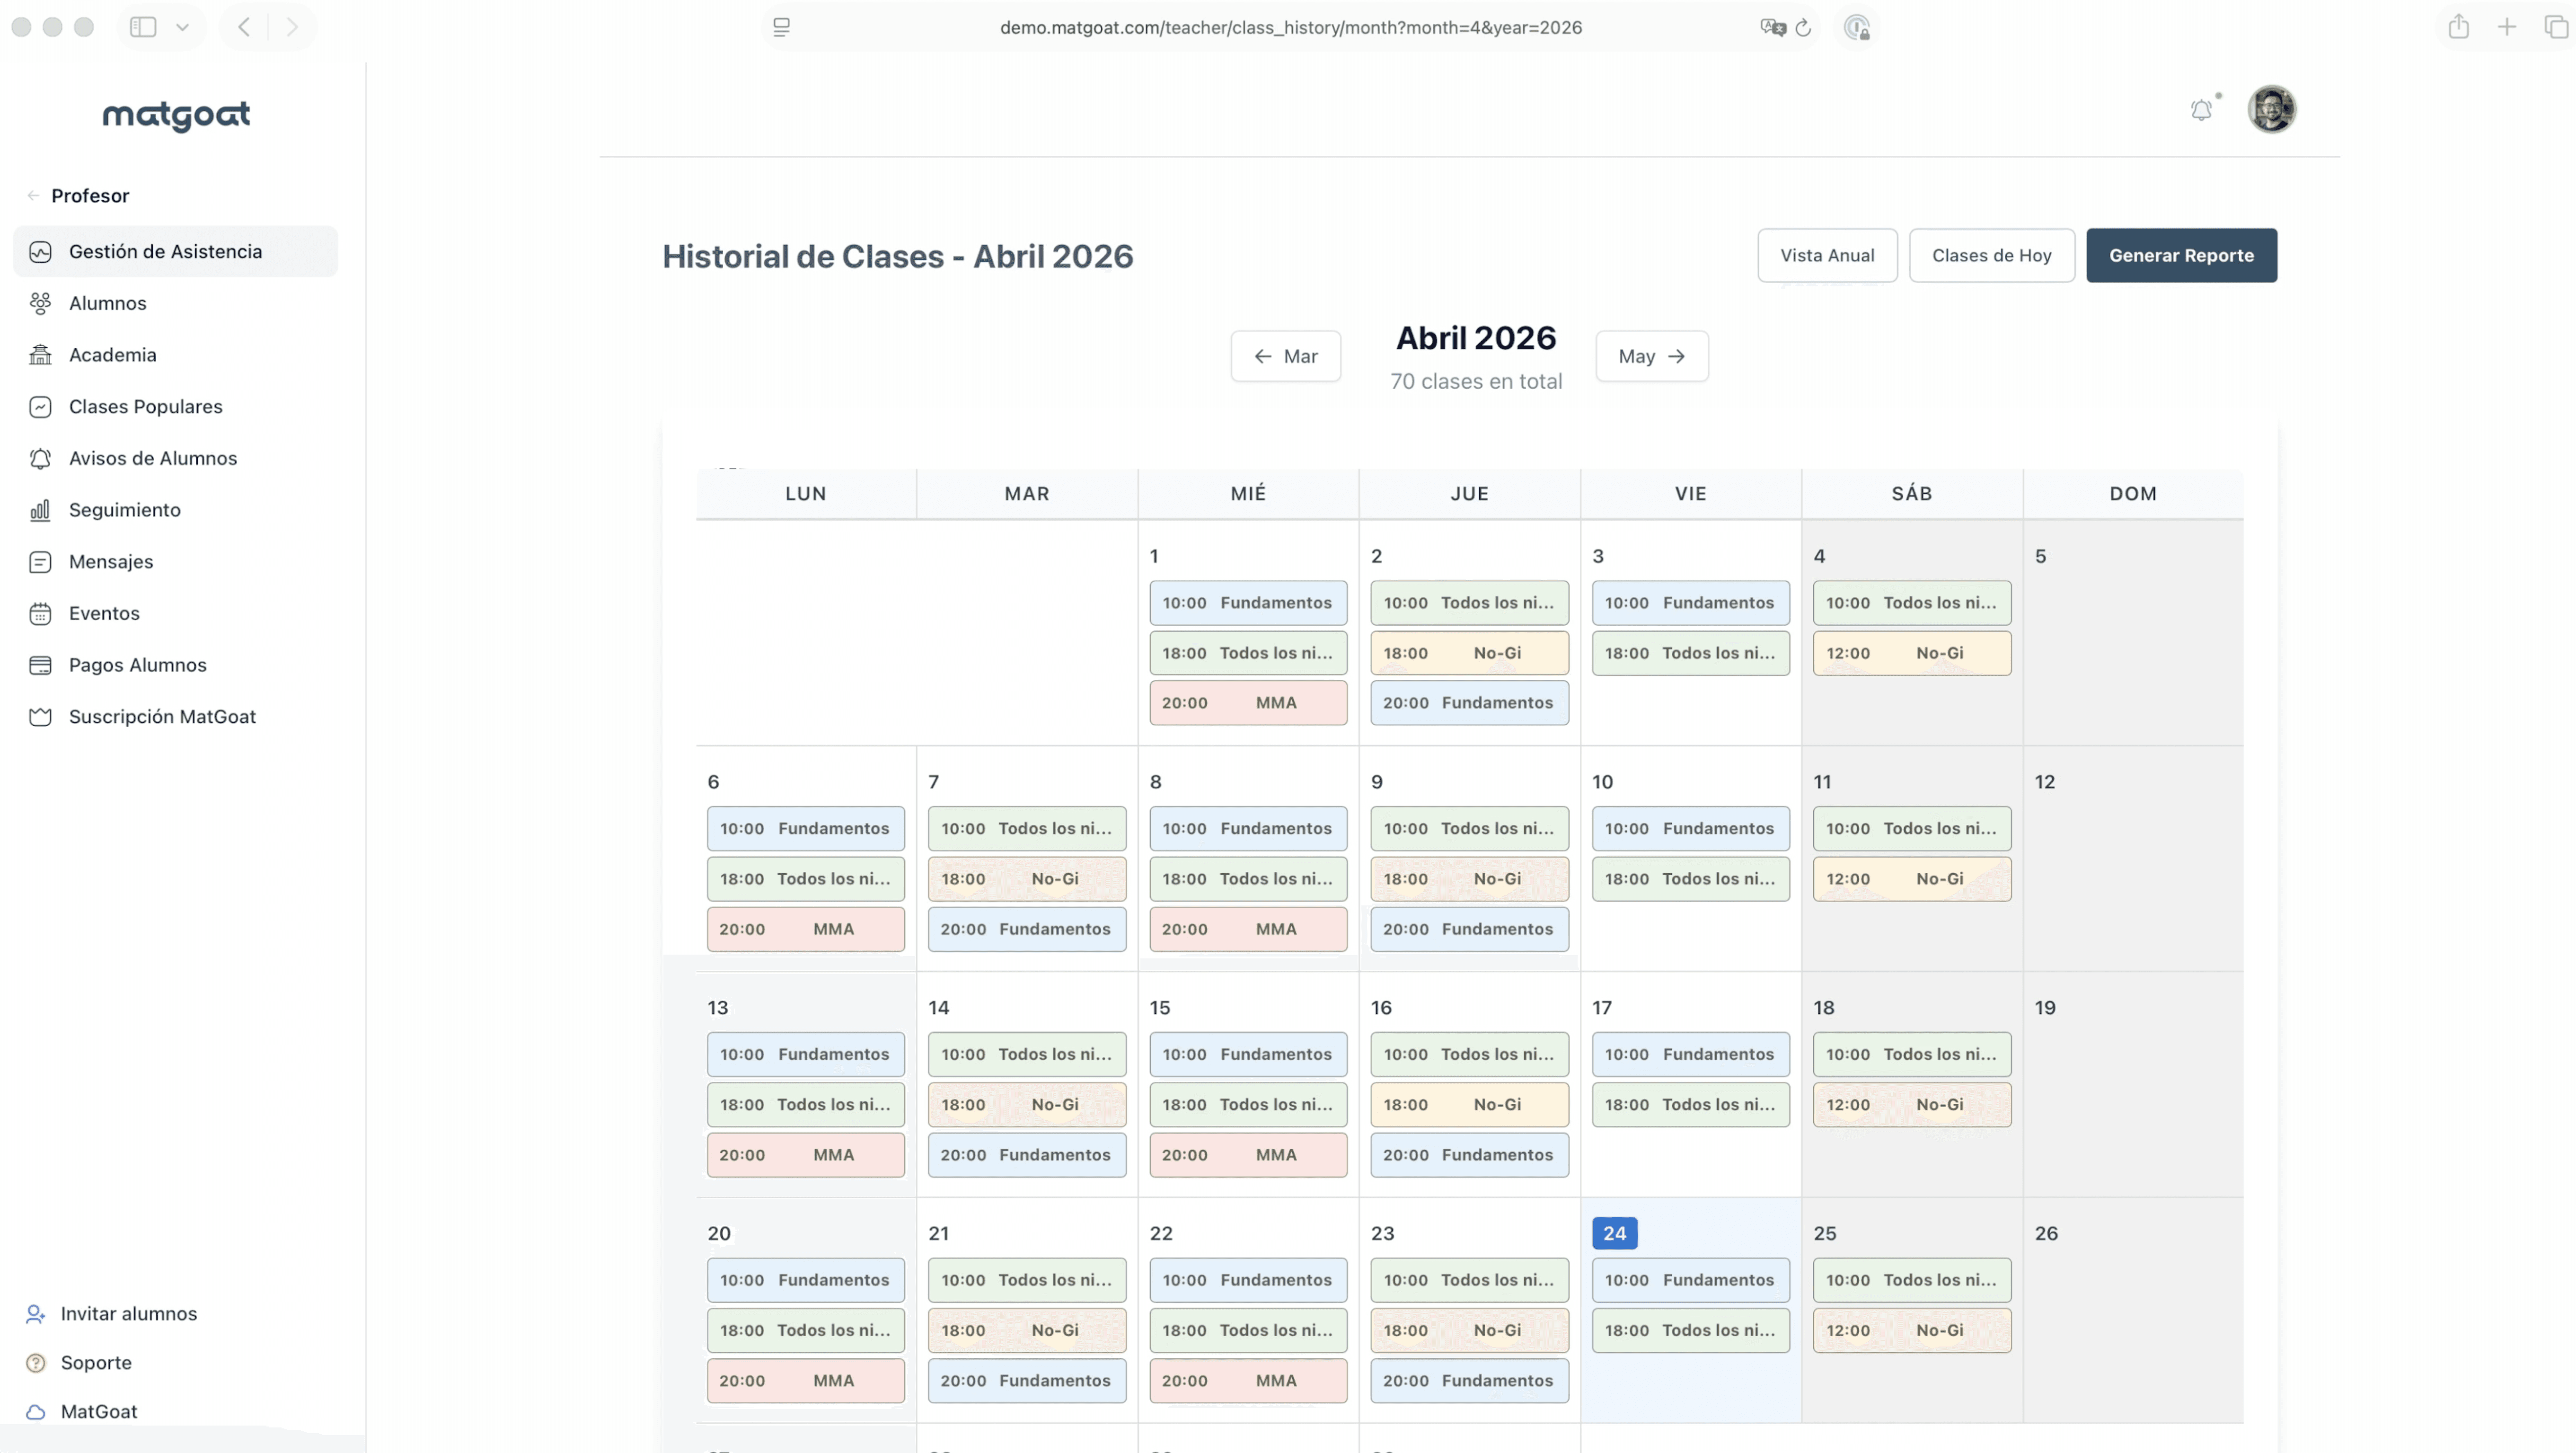Viewport: 2576px width, 1453px height.
Task: Go forward in browser history
Action: click(292, 27)
